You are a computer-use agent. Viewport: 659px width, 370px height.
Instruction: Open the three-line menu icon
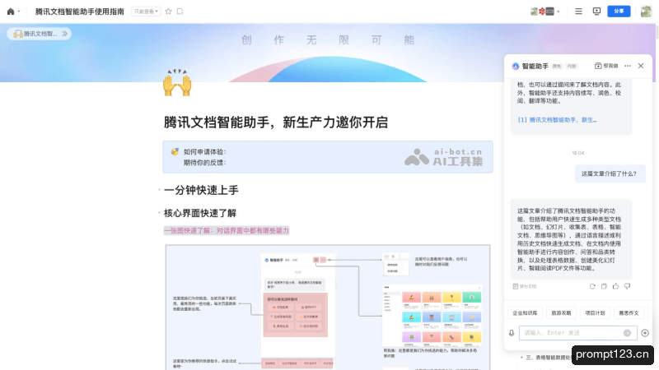point(579,12)
